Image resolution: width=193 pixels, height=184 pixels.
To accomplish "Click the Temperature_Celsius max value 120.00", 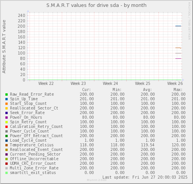I will (178, 145).
